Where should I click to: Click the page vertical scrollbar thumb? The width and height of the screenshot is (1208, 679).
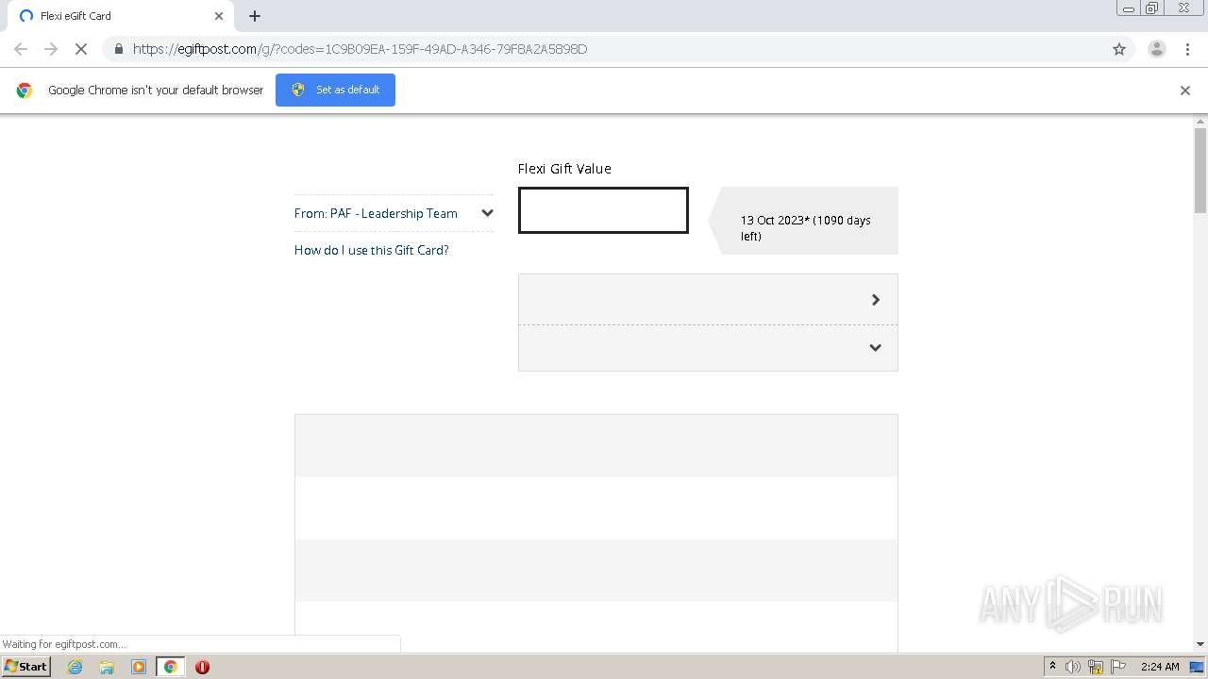1200,170
